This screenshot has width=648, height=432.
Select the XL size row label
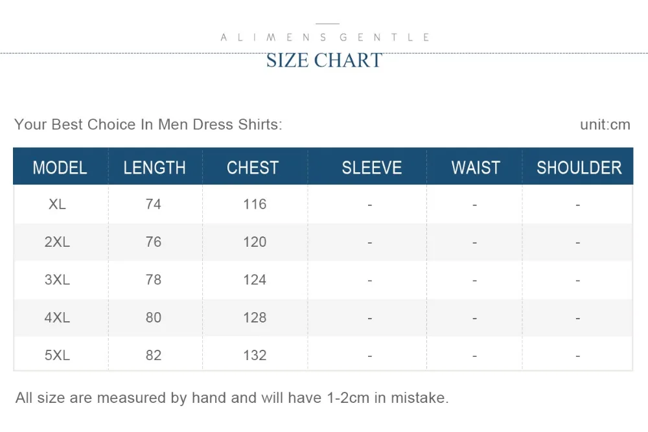click(x=57, y=204)
